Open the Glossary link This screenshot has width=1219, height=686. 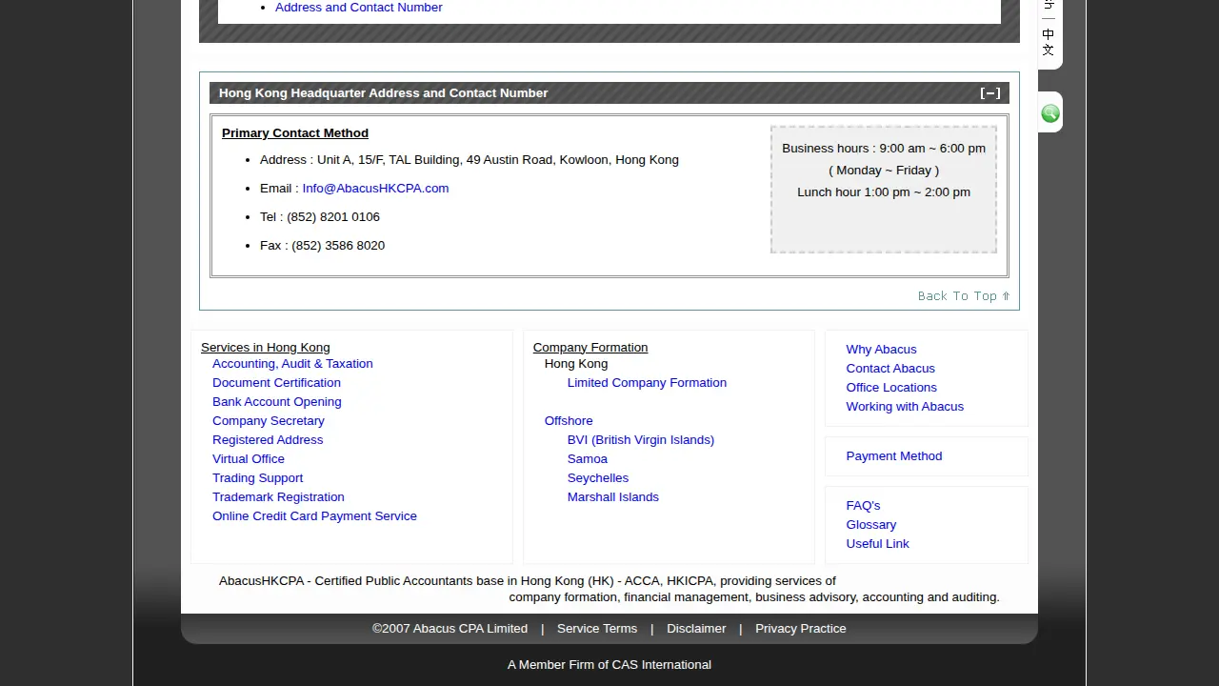[x=871, y=525]
